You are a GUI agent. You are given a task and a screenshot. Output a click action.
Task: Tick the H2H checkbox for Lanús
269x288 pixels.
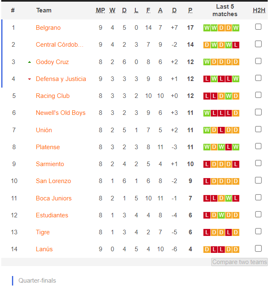click(258, 248)
